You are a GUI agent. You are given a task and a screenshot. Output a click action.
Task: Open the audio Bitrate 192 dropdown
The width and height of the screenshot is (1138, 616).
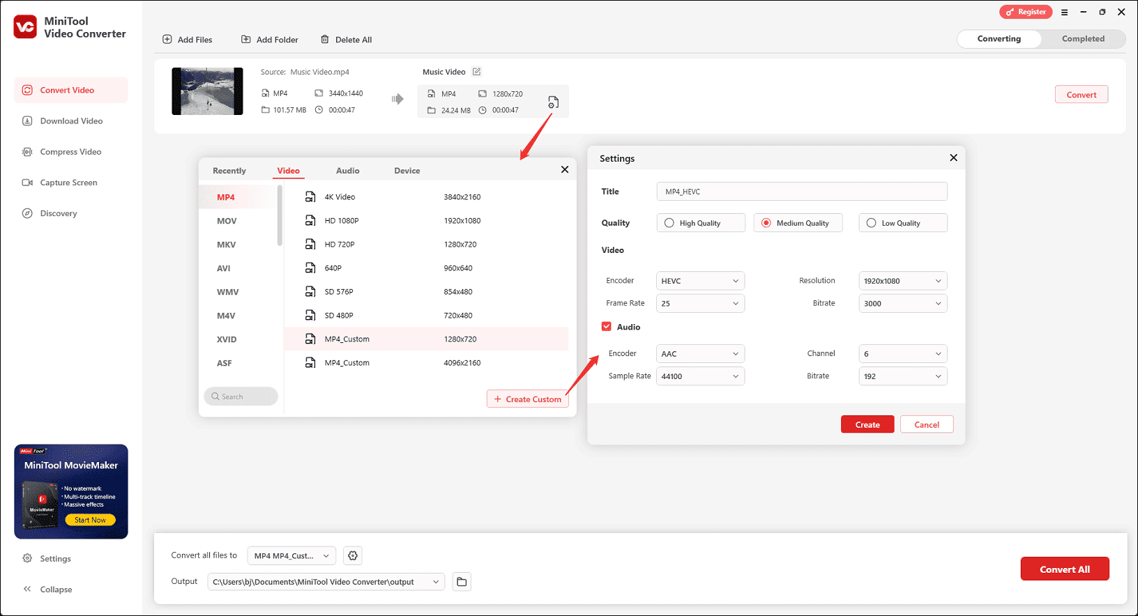tap(903, 376)
